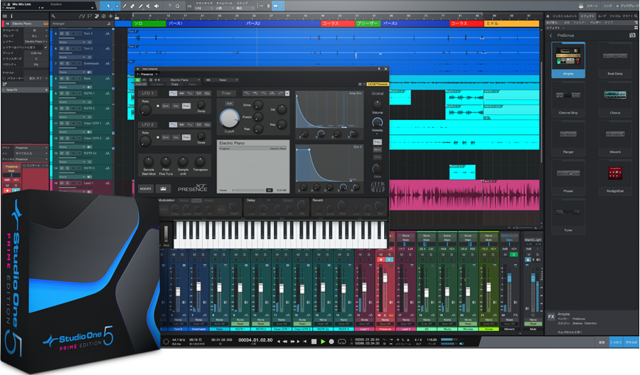
Task: Toggle the Loop button in transport
Action: pos(342,342)
